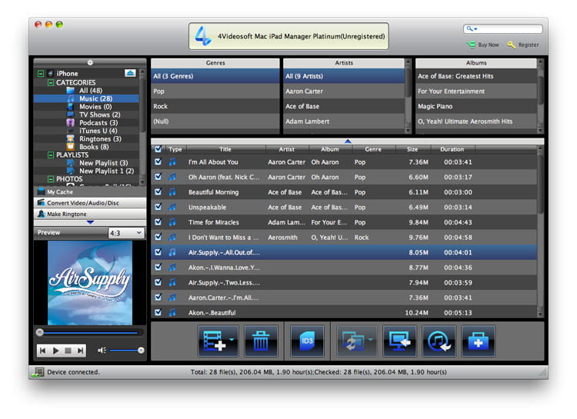This screenshot has width=577, height=419.
Task: Select the Magic Piano album
Action: [476, 106]
